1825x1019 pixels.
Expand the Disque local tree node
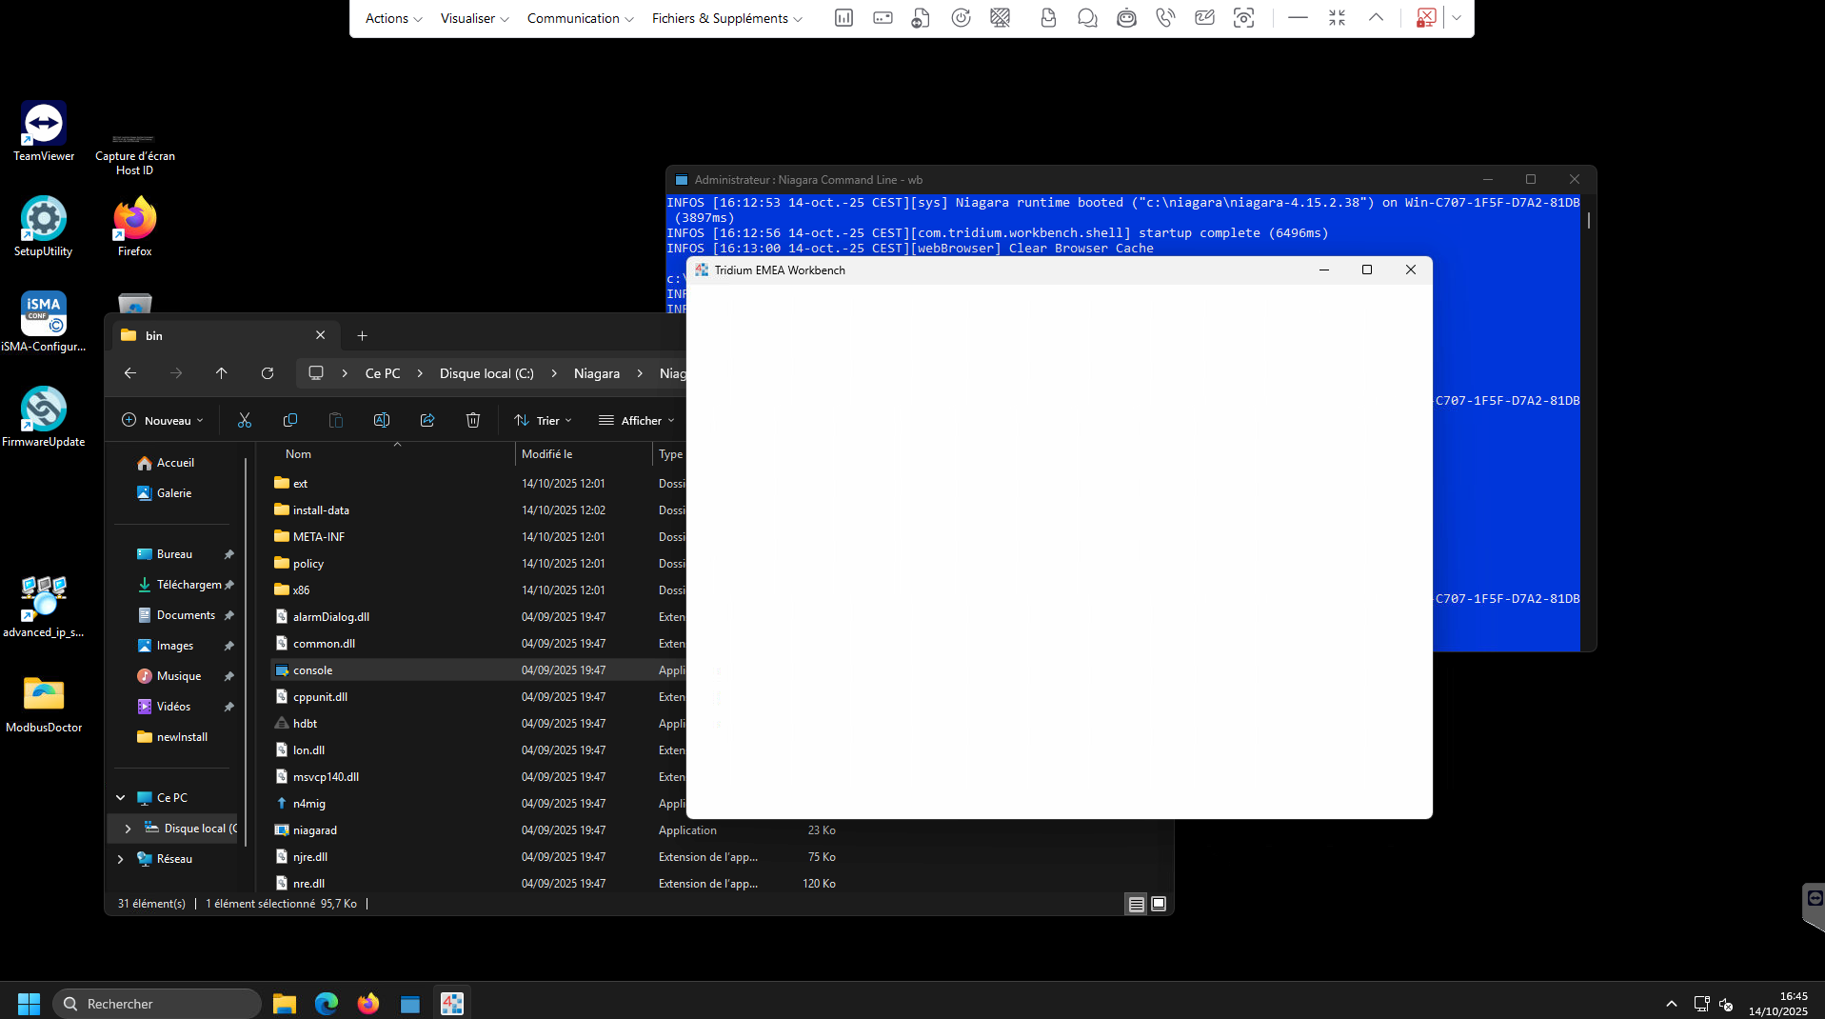[129, 829]
